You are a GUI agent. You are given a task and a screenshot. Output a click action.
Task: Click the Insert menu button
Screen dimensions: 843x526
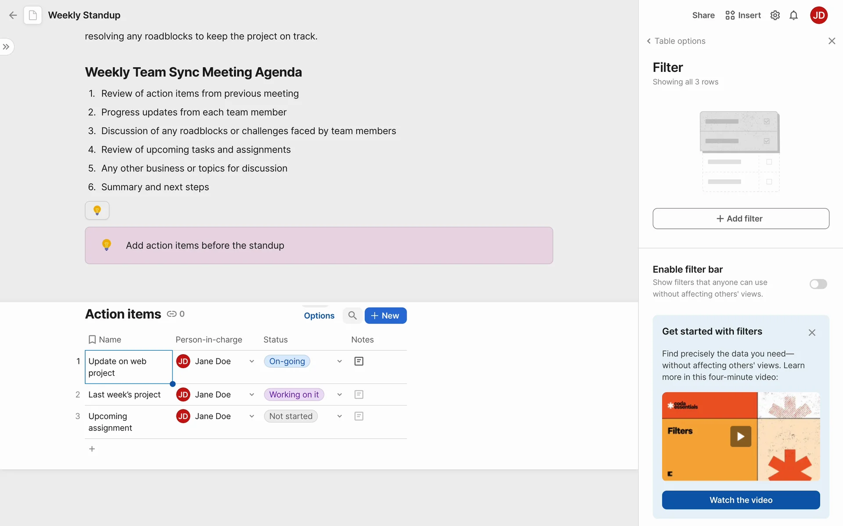pyautogui.click(x=743, y=15)
